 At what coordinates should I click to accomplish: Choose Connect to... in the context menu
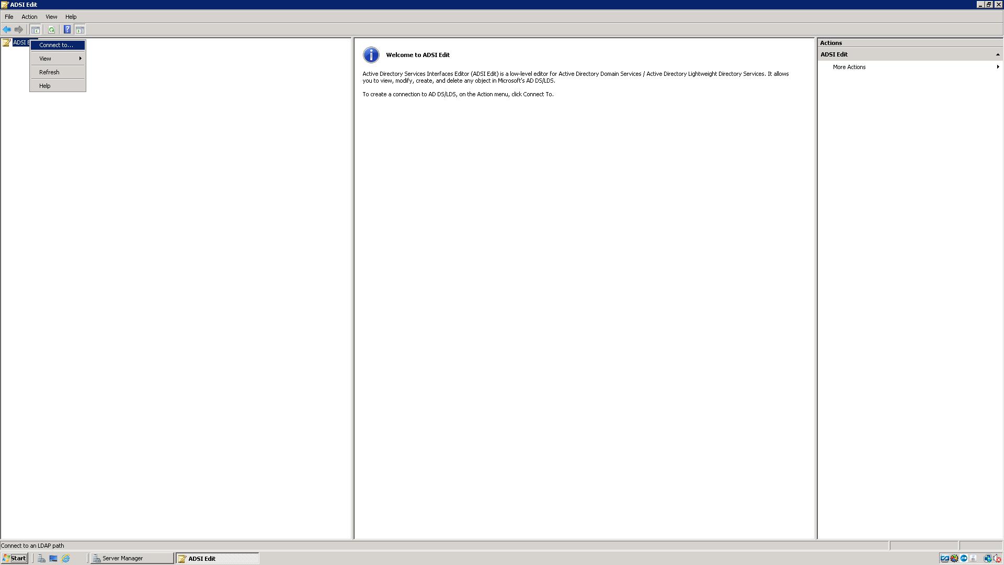(56, 46)
